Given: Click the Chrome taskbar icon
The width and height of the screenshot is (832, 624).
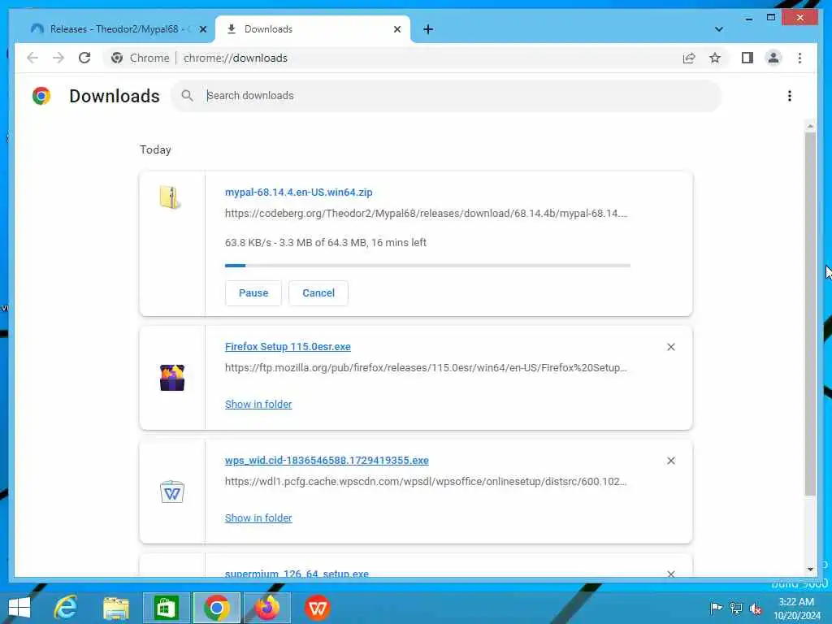Looking at the screenshot, I should 216,608.
